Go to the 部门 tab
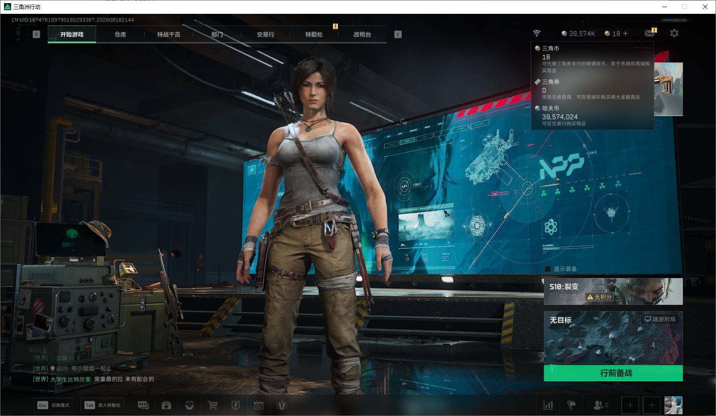 (x=217, y=34)
